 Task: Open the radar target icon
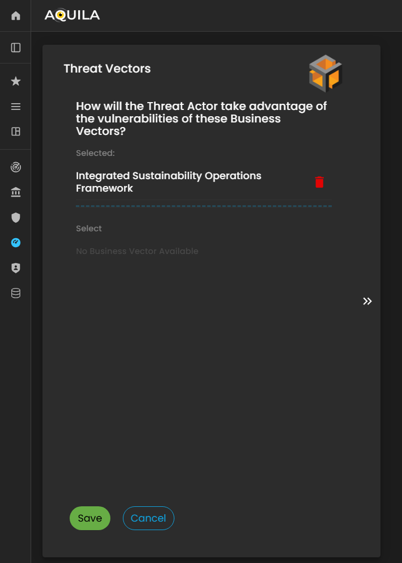click(x=16, y=167)
